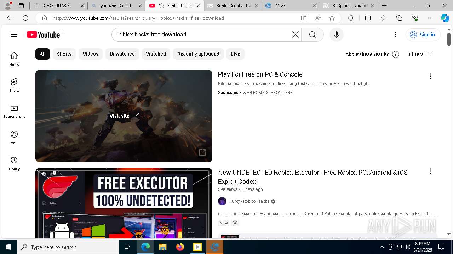Select the Watched filter chip
Viewport: 453px width, 254px height.
tap(156, 54)
